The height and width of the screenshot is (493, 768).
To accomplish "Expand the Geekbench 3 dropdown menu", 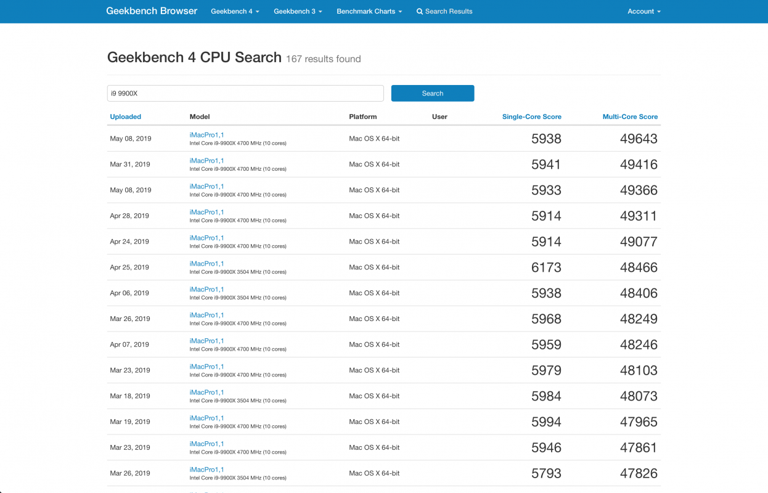I will point(298,12).
